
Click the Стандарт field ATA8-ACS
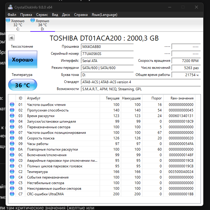tap(141, 82)
